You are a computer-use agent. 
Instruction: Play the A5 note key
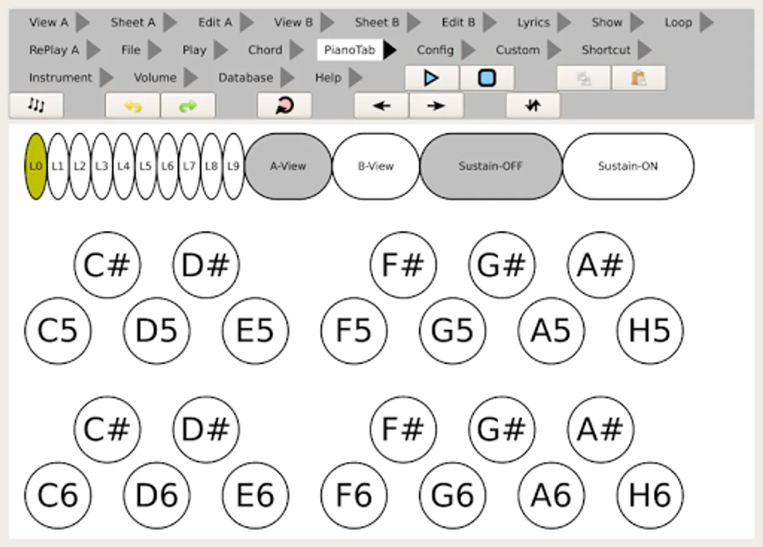click(x=552, y=331)
